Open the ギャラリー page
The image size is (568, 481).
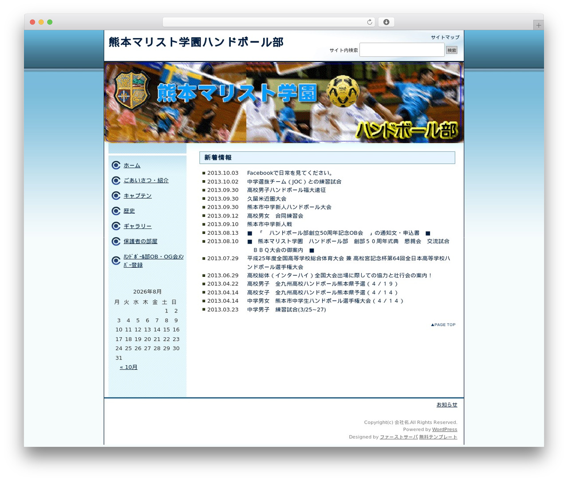click(x=138, y=226)
